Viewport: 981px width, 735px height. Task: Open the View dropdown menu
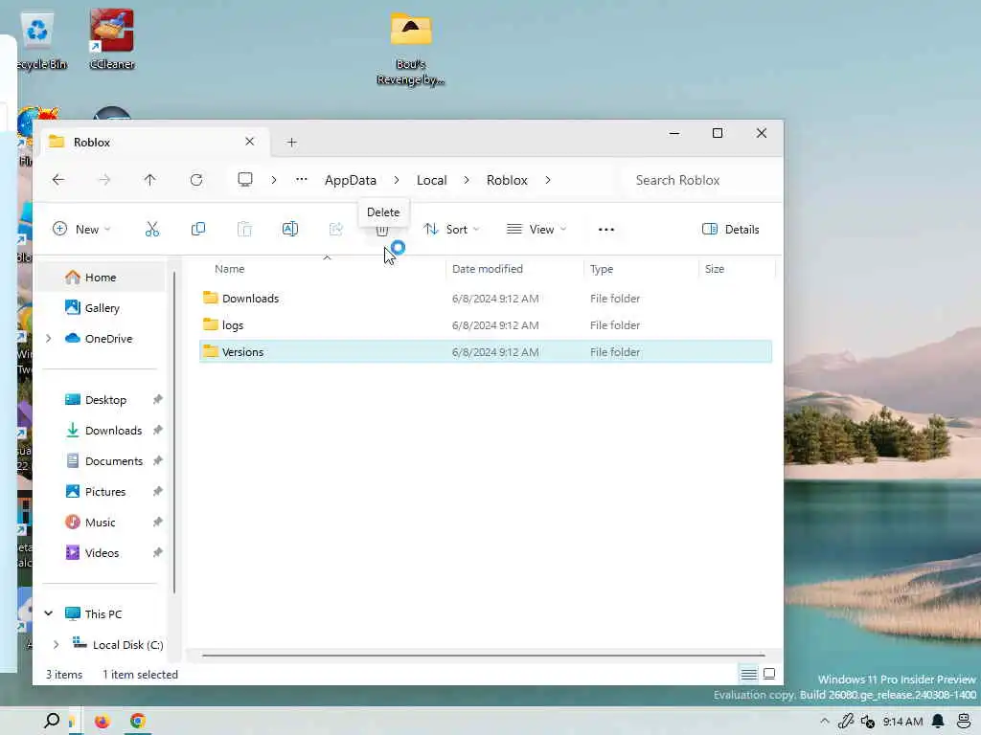coord(536,230)
